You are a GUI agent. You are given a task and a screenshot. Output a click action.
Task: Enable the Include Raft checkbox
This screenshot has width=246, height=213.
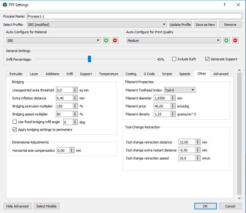[x=174, y=59]
